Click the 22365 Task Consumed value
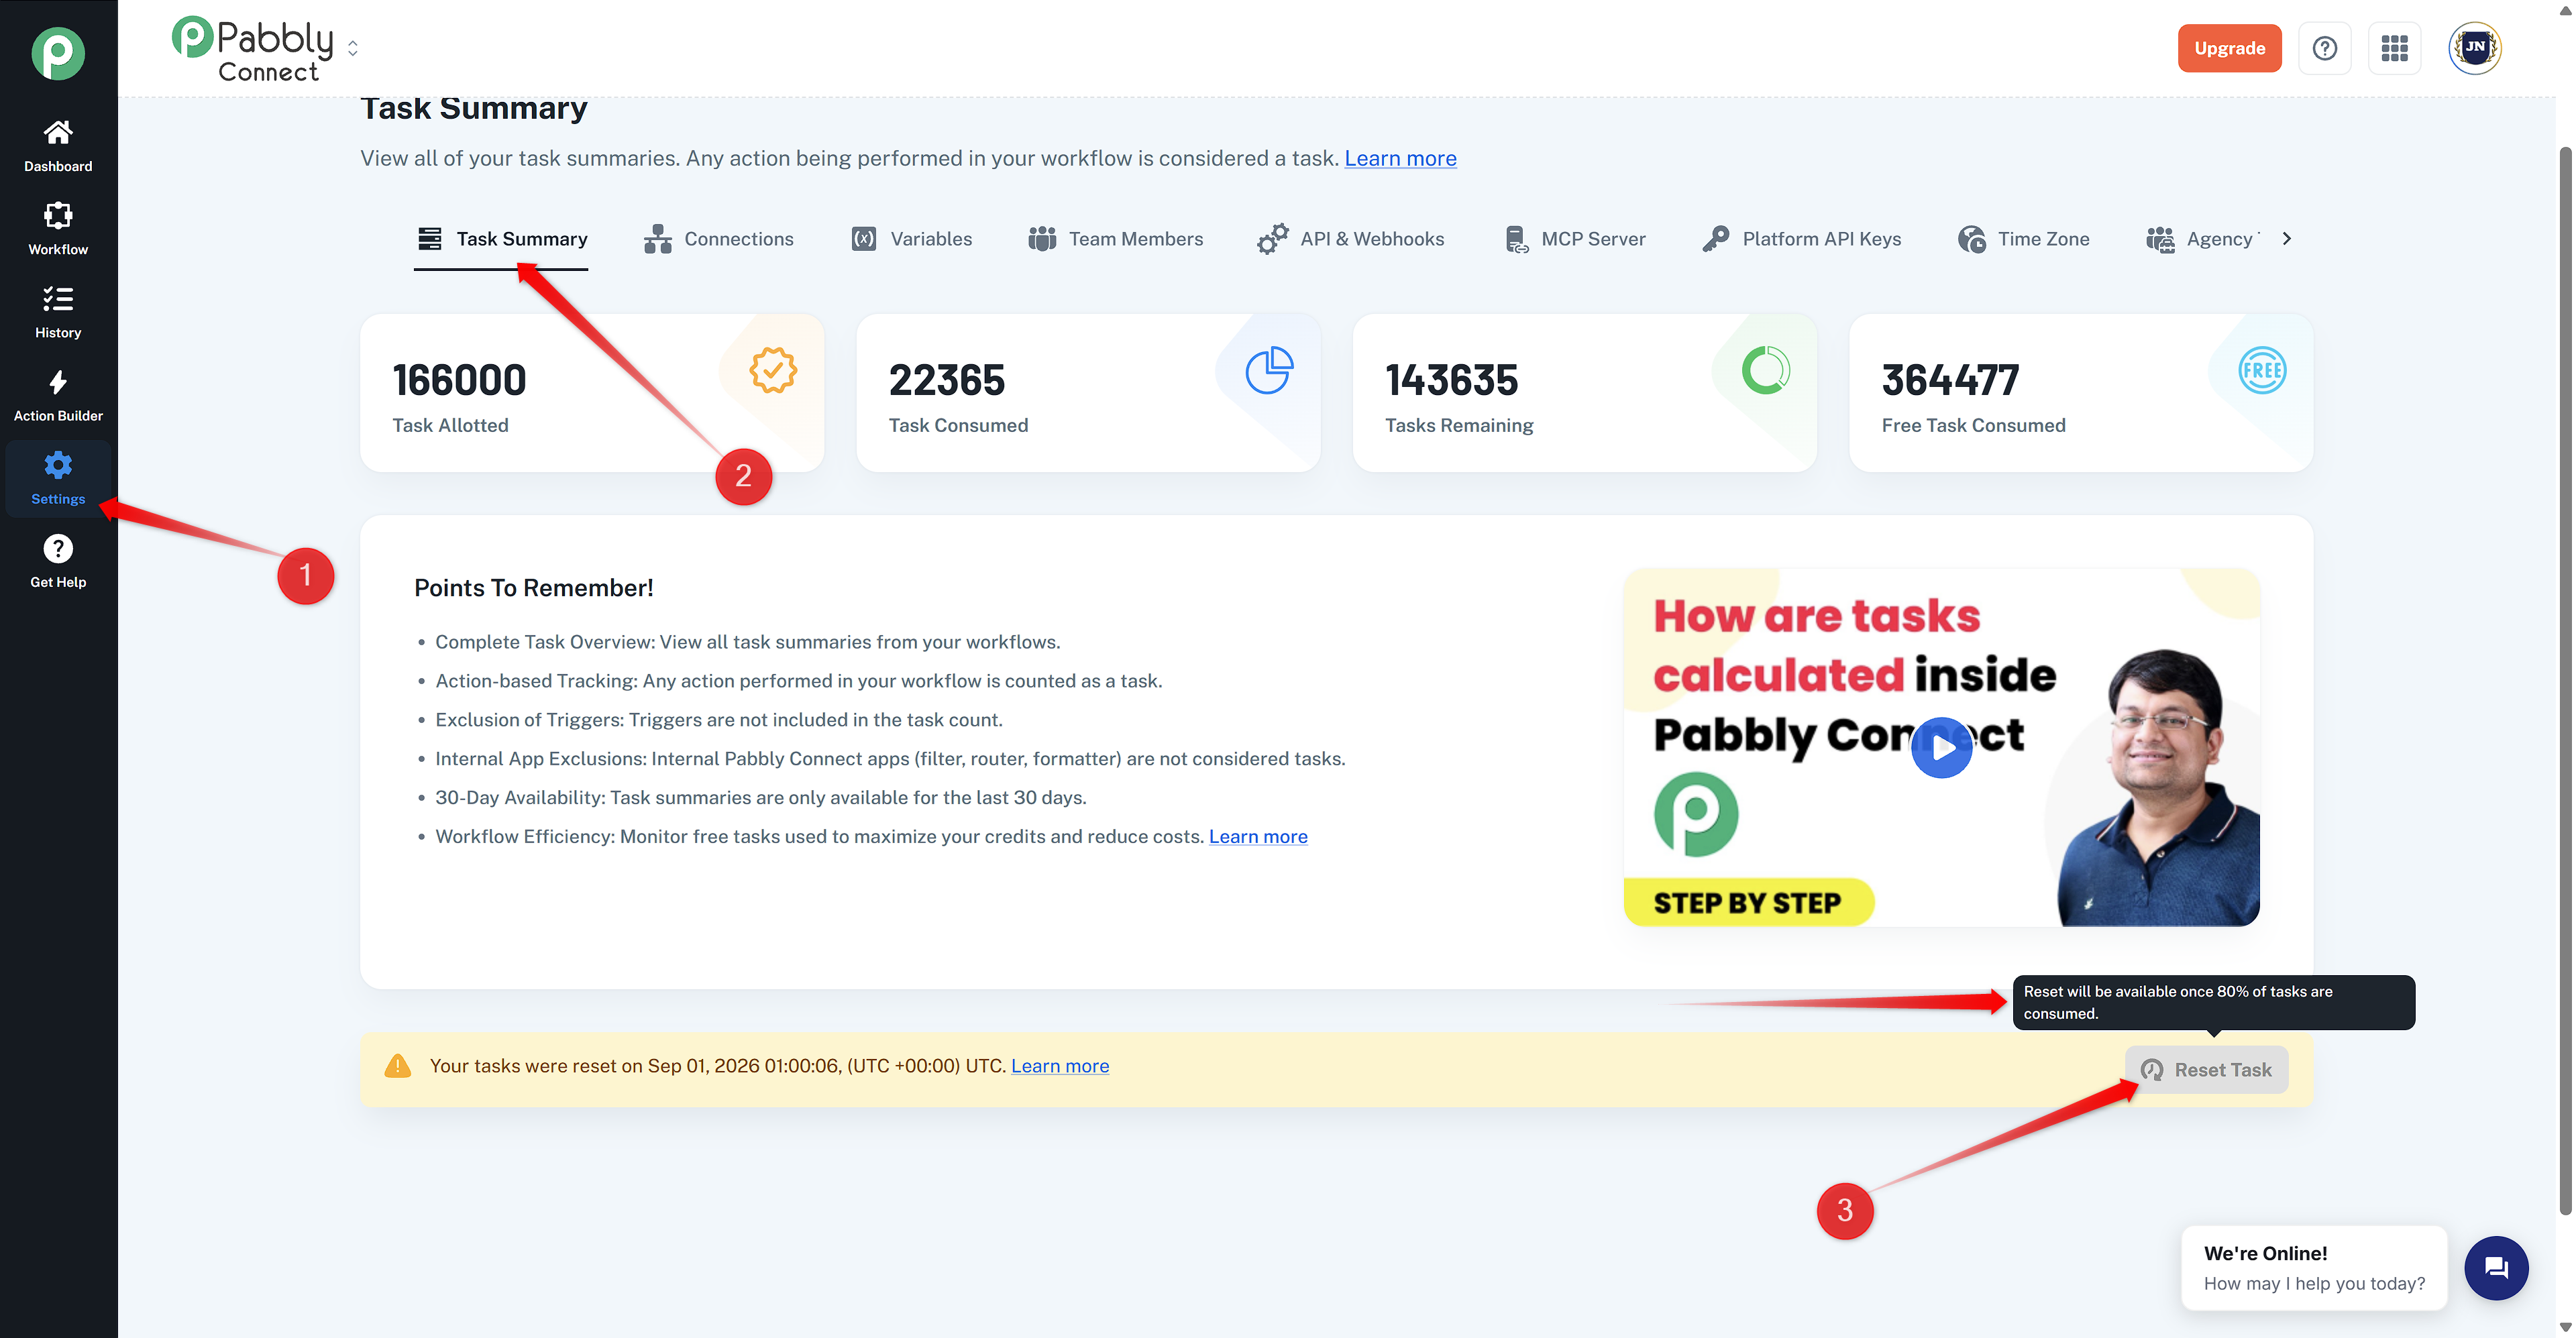 pyautogui.click(x=947, y=380)
